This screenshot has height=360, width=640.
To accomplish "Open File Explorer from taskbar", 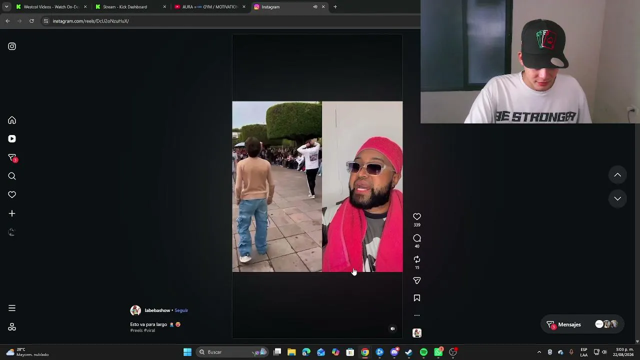I will (291, 352).
